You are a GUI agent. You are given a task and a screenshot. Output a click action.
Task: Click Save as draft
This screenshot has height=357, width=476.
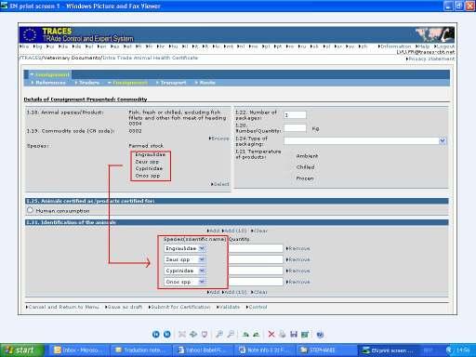[124, 307]
